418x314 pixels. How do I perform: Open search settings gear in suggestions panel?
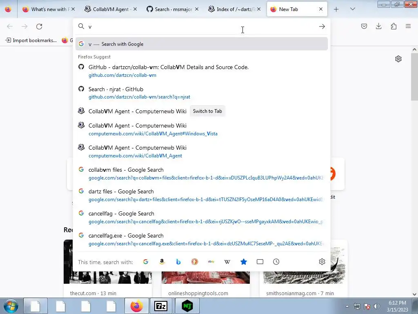click(322, 262)
